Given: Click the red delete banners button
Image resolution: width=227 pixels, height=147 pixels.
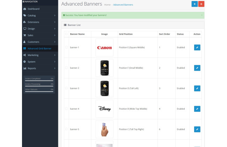Looking at the screenshot, I should (x=201, y=4).
